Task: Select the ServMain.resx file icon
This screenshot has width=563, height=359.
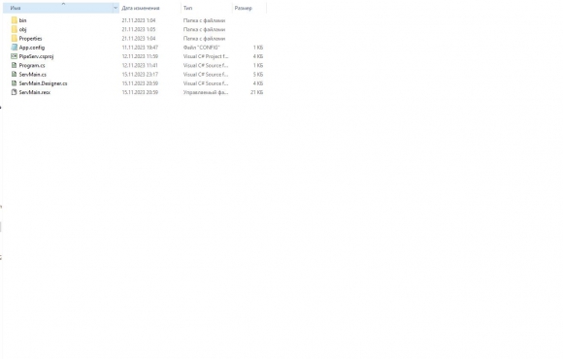Action: 14,92
